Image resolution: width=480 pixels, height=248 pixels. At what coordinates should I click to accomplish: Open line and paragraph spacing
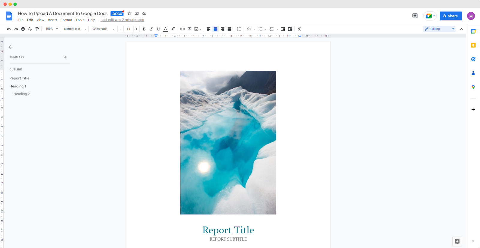[x=239, y=29]
